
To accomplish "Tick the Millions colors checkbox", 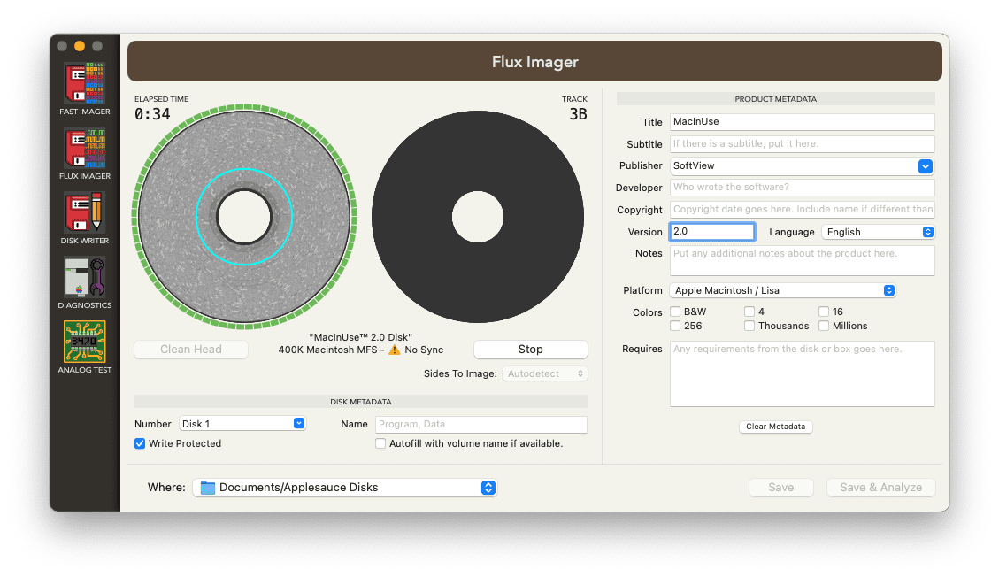I will [x=824, y=326].
